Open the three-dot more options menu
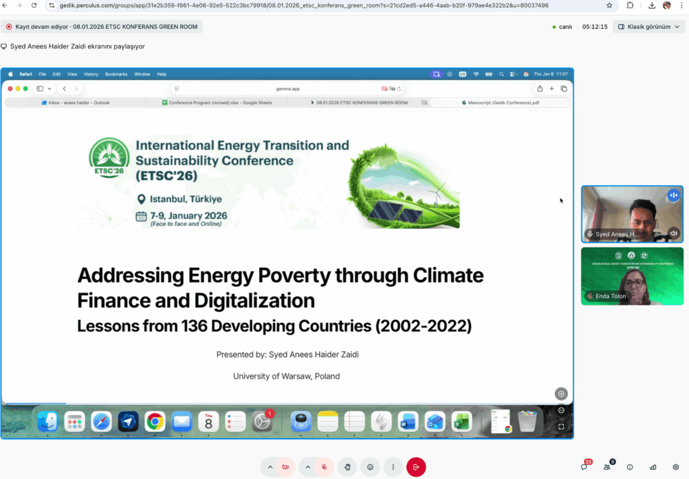Screen dimensions: 689x479 [x=393, y=467]
